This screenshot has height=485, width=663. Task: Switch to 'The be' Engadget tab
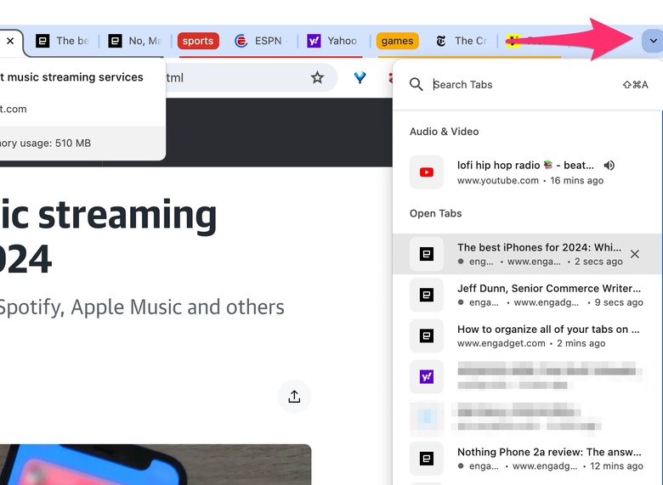62,41
